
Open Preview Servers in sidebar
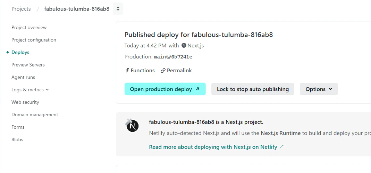tap(28, 65)
